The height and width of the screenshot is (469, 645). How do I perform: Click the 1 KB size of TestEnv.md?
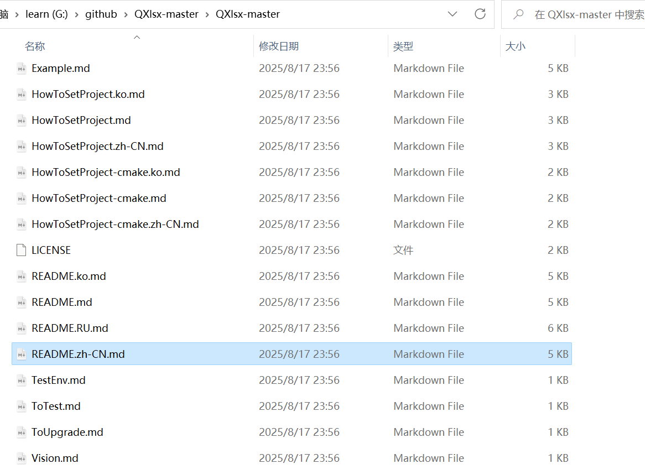coord(558,380)
